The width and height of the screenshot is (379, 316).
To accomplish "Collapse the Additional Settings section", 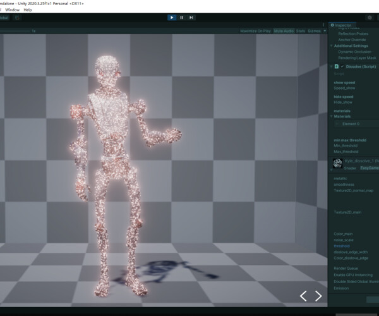I will click(x=332, y=46).
